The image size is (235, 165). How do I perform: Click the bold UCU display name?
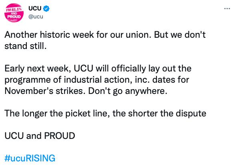pos(35,8)
